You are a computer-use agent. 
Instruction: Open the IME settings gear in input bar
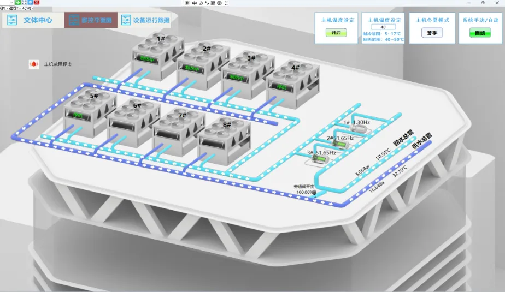pos(219,3)
